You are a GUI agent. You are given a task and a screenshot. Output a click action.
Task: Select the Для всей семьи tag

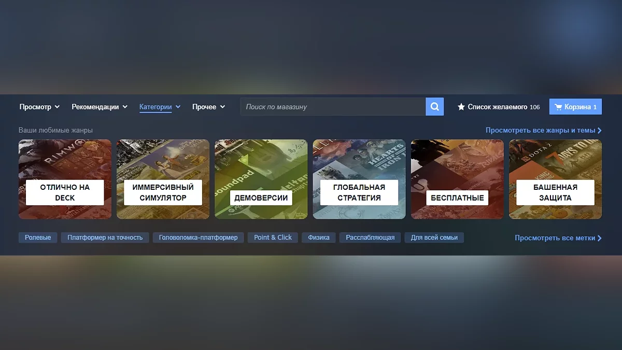(x=434, y=237)
